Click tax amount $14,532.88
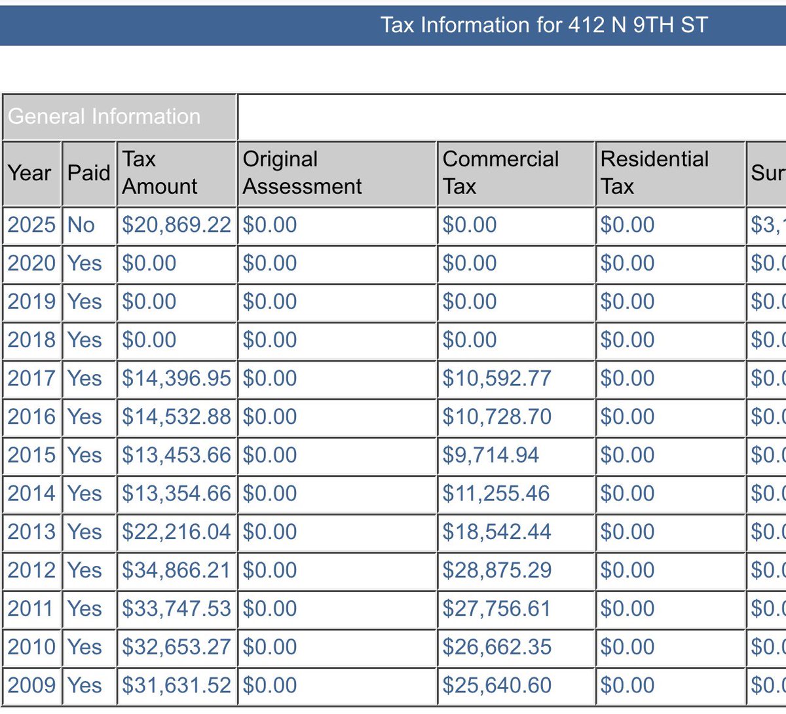The width and height of the screenshot is (786, 714). 177,417
